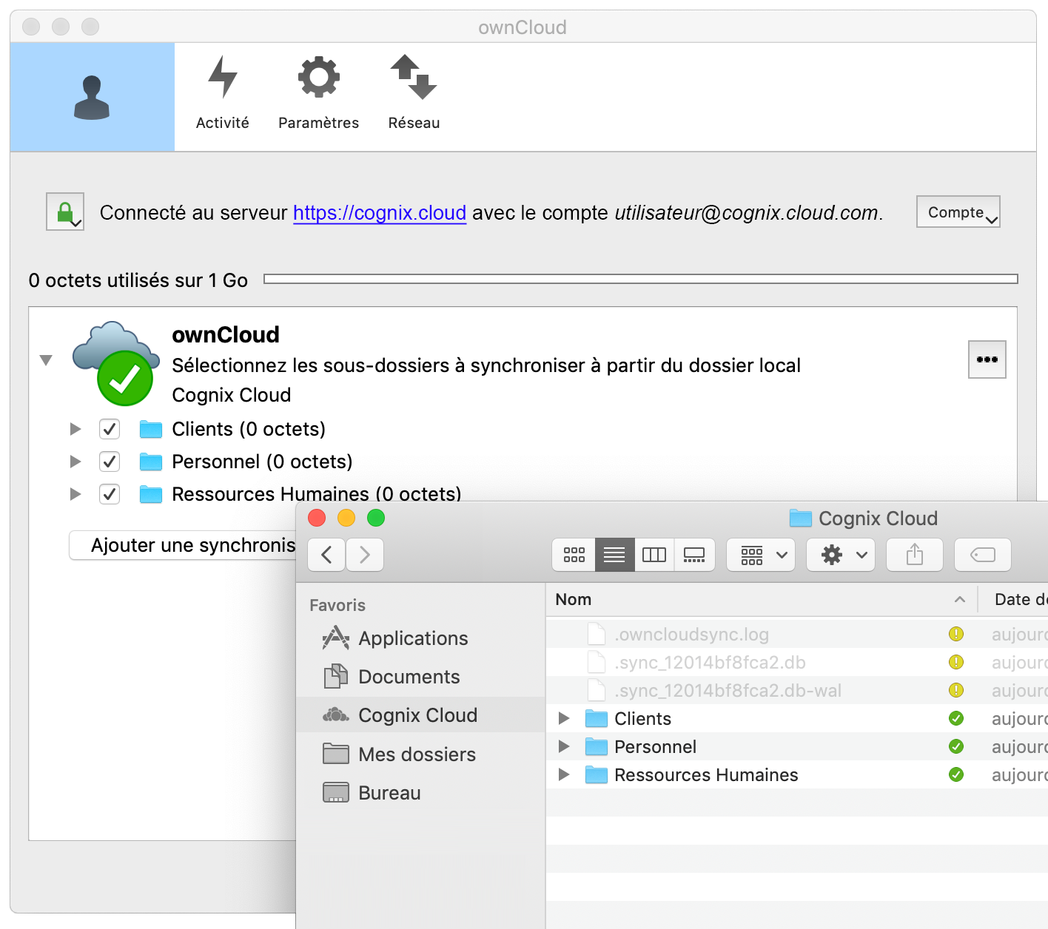Uncheck the Ressources Humaines sync checkbox
This screenshot has width=1048, height=929.
[110, 494]
